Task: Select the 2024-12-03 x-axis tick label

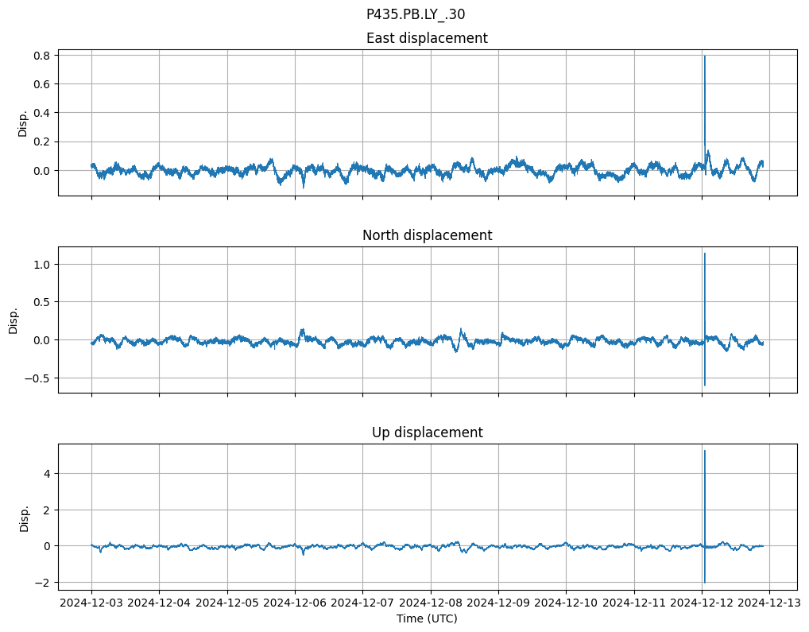Action: [x=91, y=603]
